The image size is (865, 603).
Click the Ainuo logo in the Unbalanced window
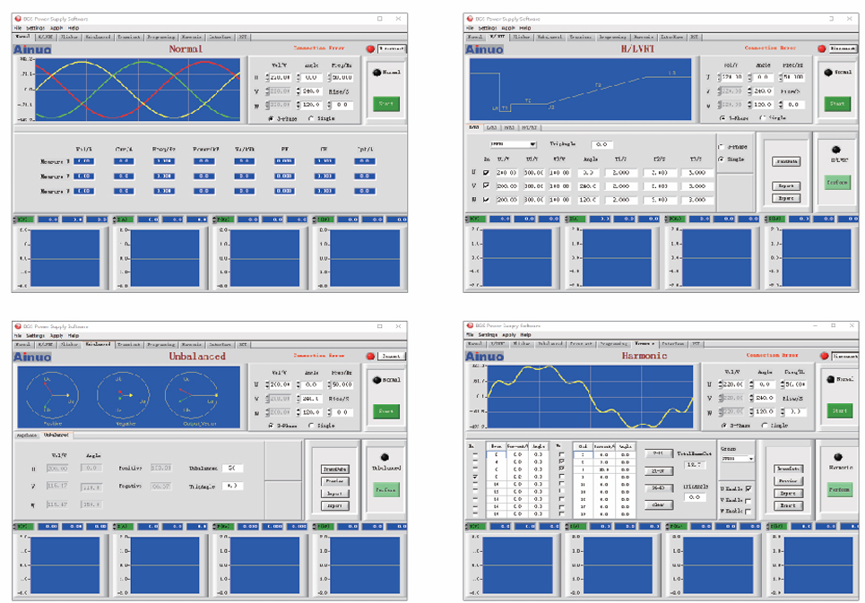[x=33, y=357]
